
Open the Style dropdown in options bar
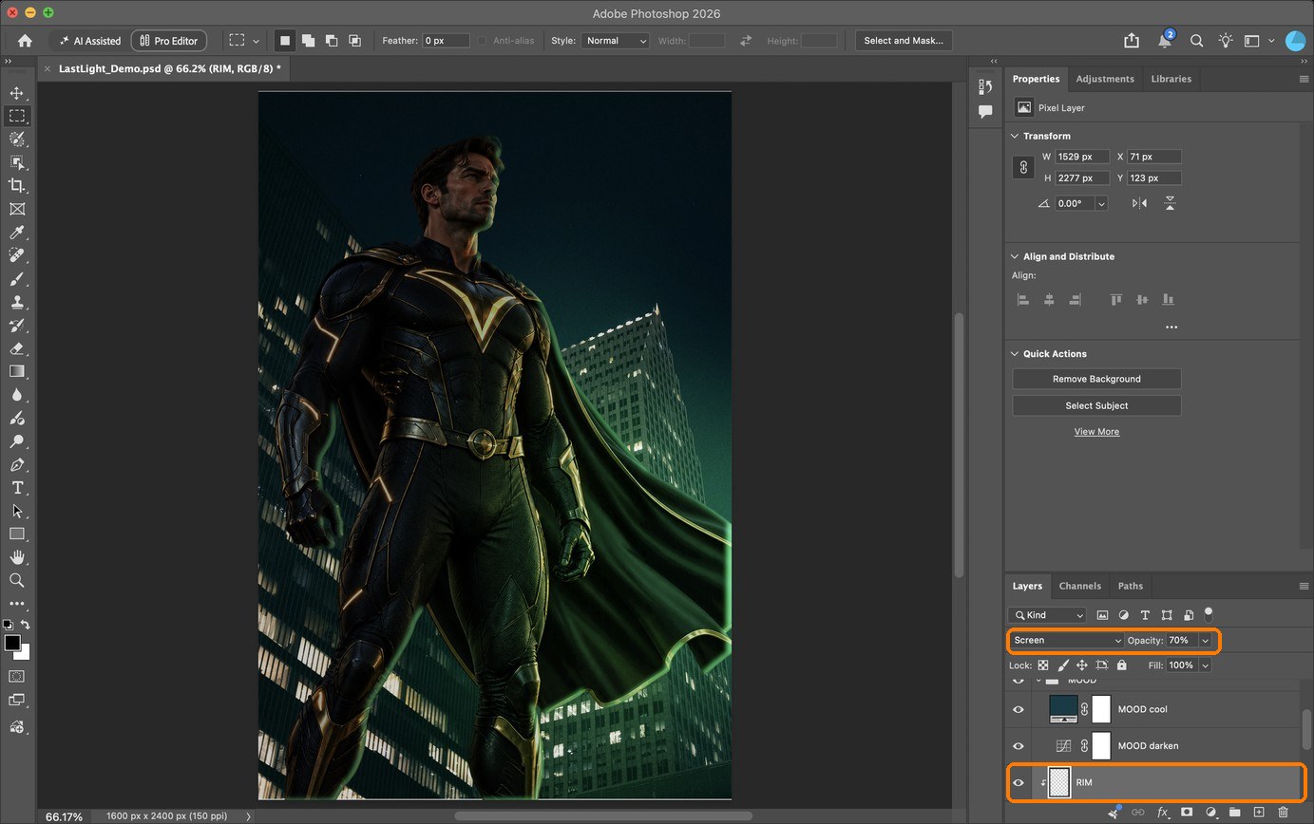pyautogui.click(x=615, y=41)
